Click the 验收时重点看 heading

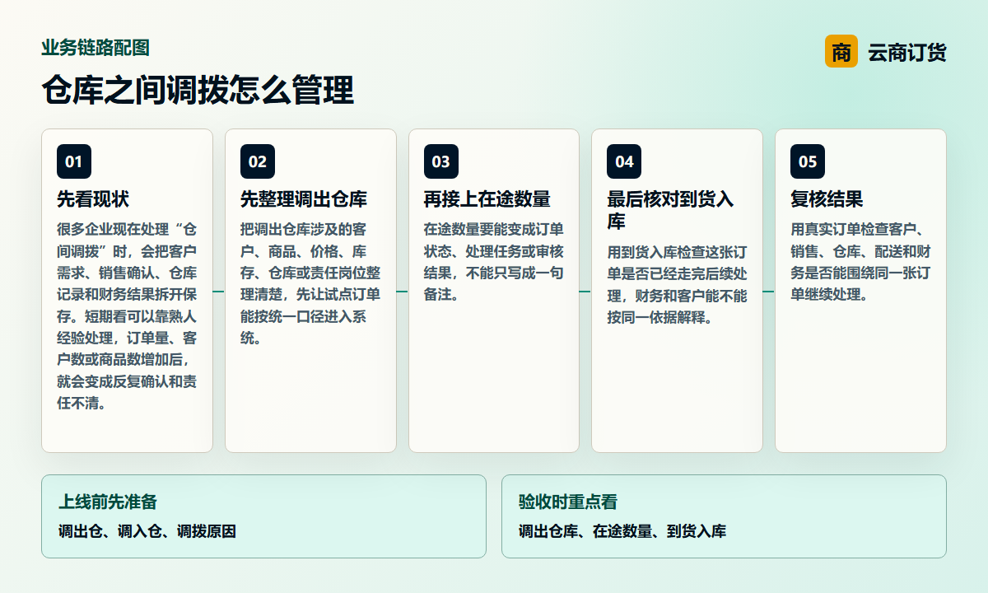click(568, 502)
